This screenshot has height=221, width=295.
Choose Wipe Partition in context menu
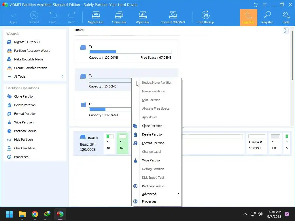(x=156, y=161)
